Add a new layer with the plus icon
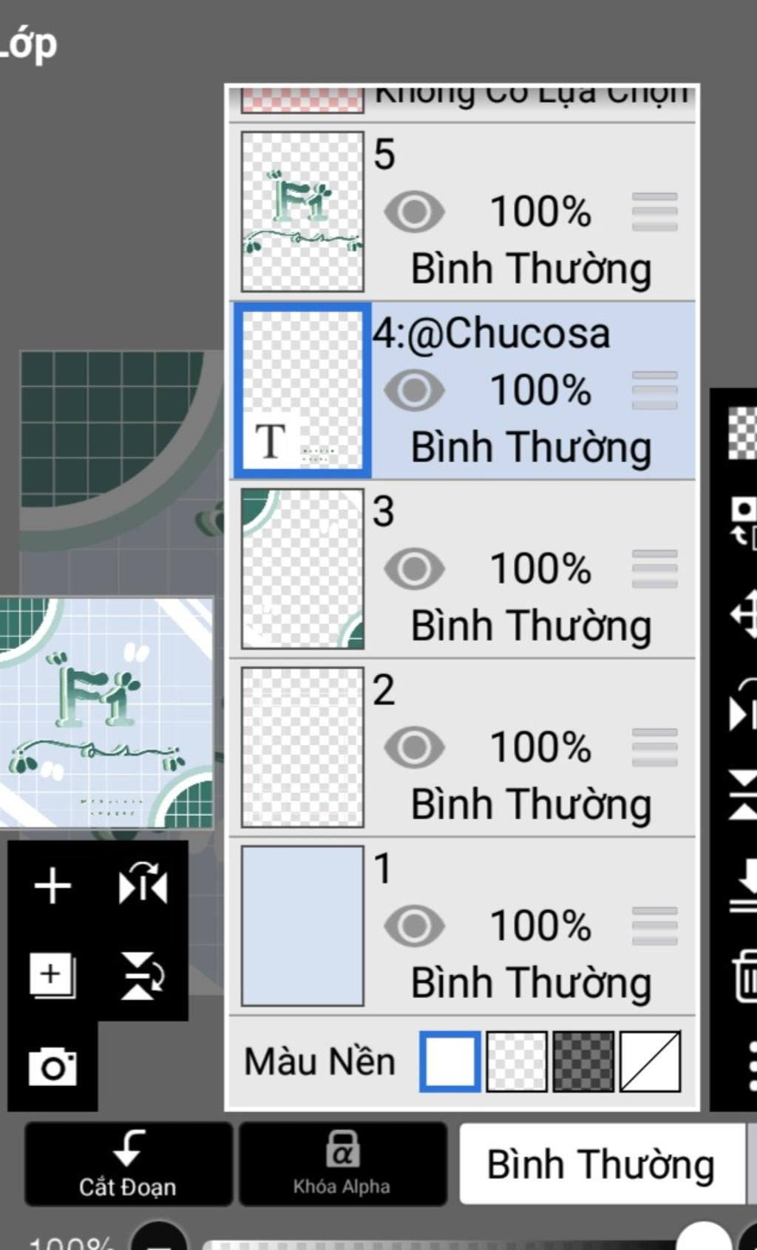This screenshot has width=757, height=1250. tap(52, 886)
